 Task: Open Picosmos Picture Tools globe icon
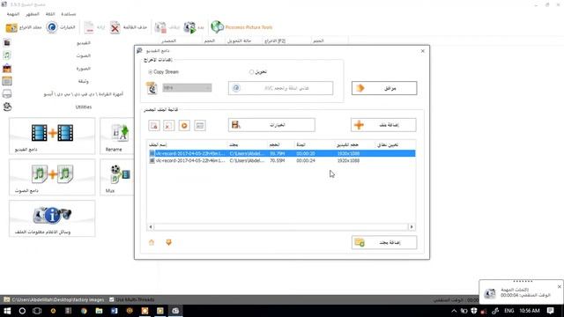click(218, 27)
